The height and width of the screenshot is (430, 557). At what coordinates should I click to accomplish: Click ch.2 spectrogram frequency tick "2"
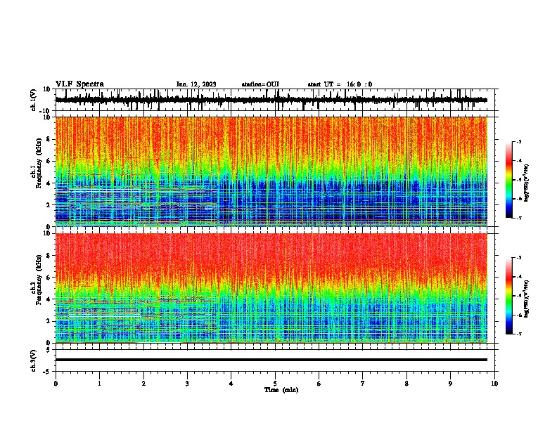[x=49, y=321]
